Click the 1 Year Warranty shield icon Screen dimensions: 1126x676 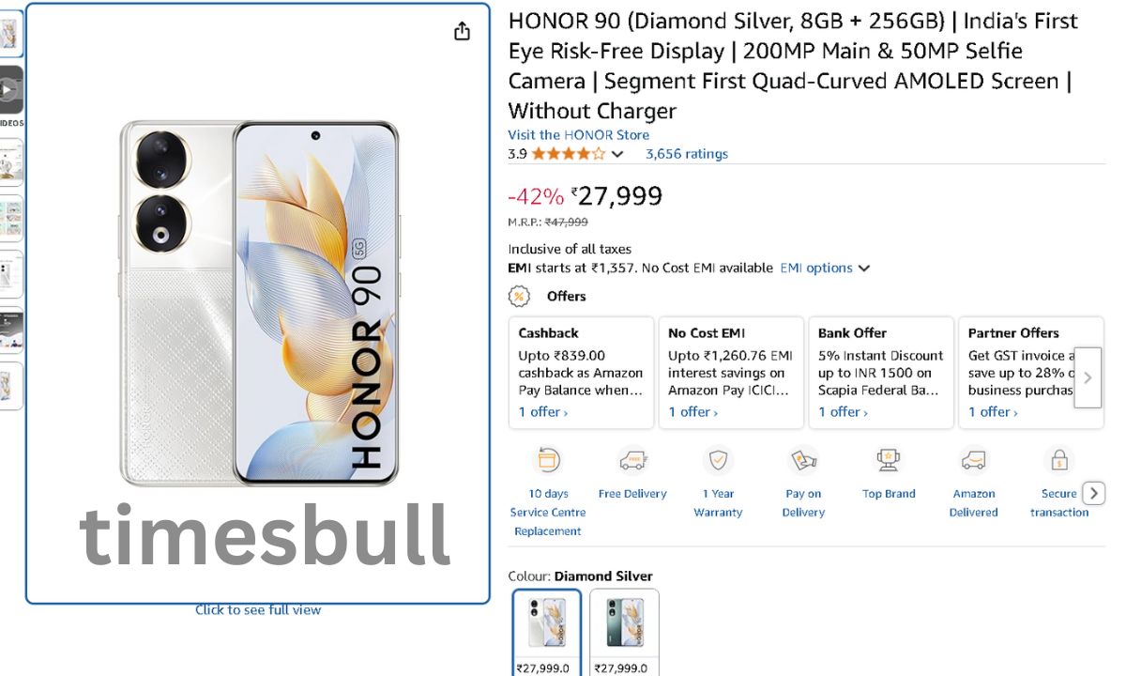coord(718,461)
